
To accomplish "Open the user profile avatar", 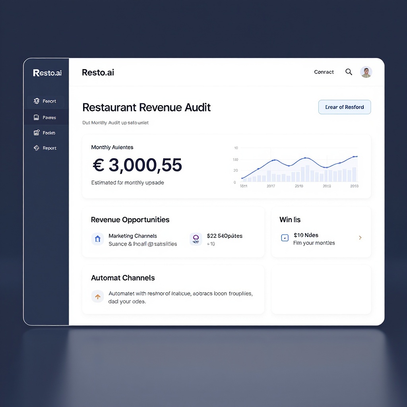I will coord(366,72).
